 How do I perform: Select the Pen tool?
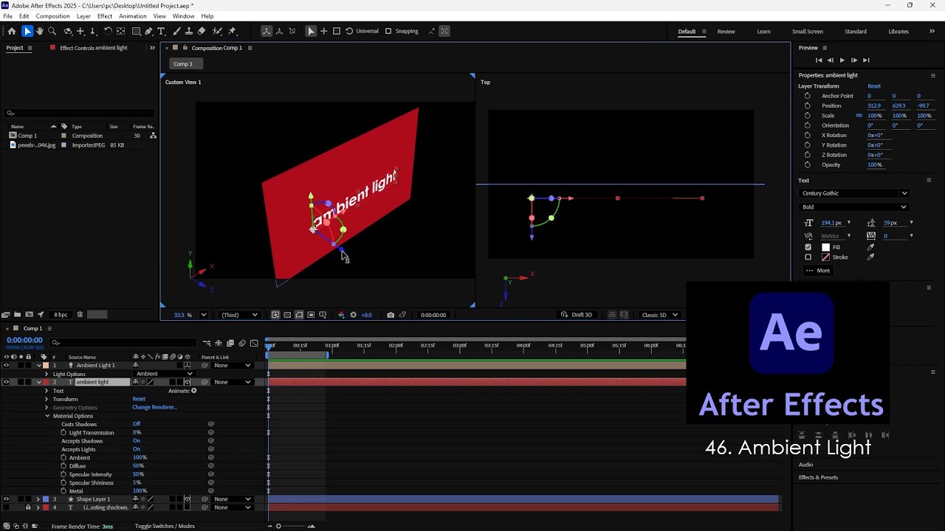pos(149,31)
